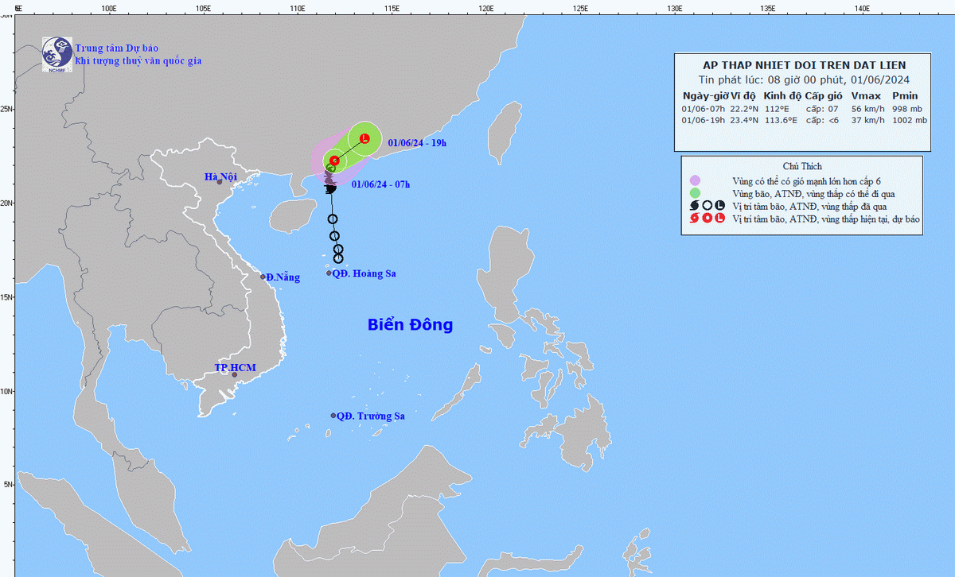Click the QĐ. Trường Sa marker dot
Image resolution: width=955 pixels, height=577 pixels.
[x=333, y=416]
